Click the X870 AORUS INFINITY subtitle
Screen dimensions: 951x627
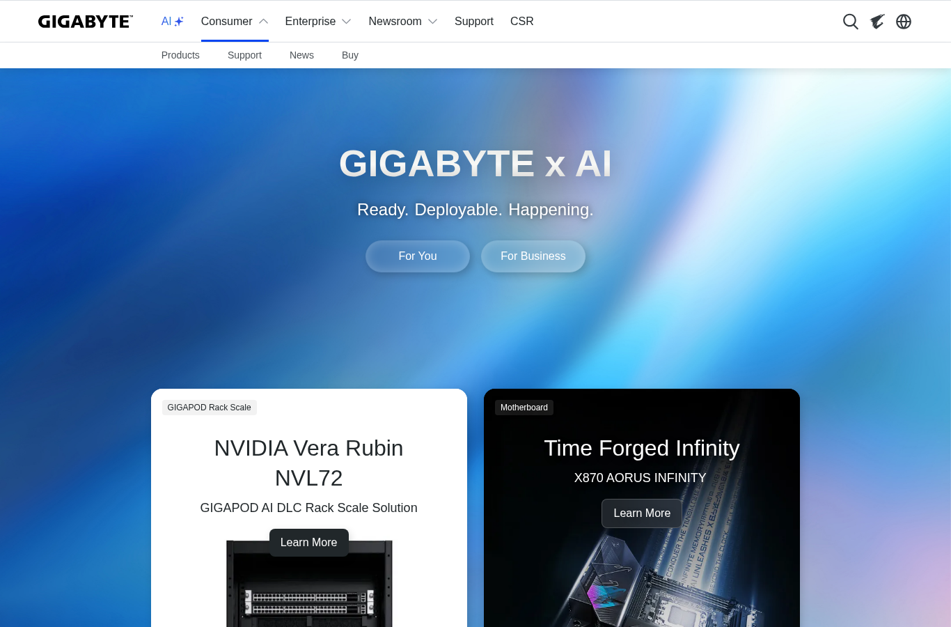[x=640, y=478]
